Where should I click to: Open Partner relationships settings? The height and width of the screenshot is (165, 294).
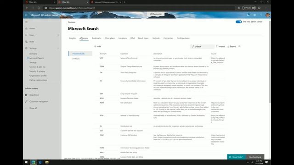tap(38, 80)
